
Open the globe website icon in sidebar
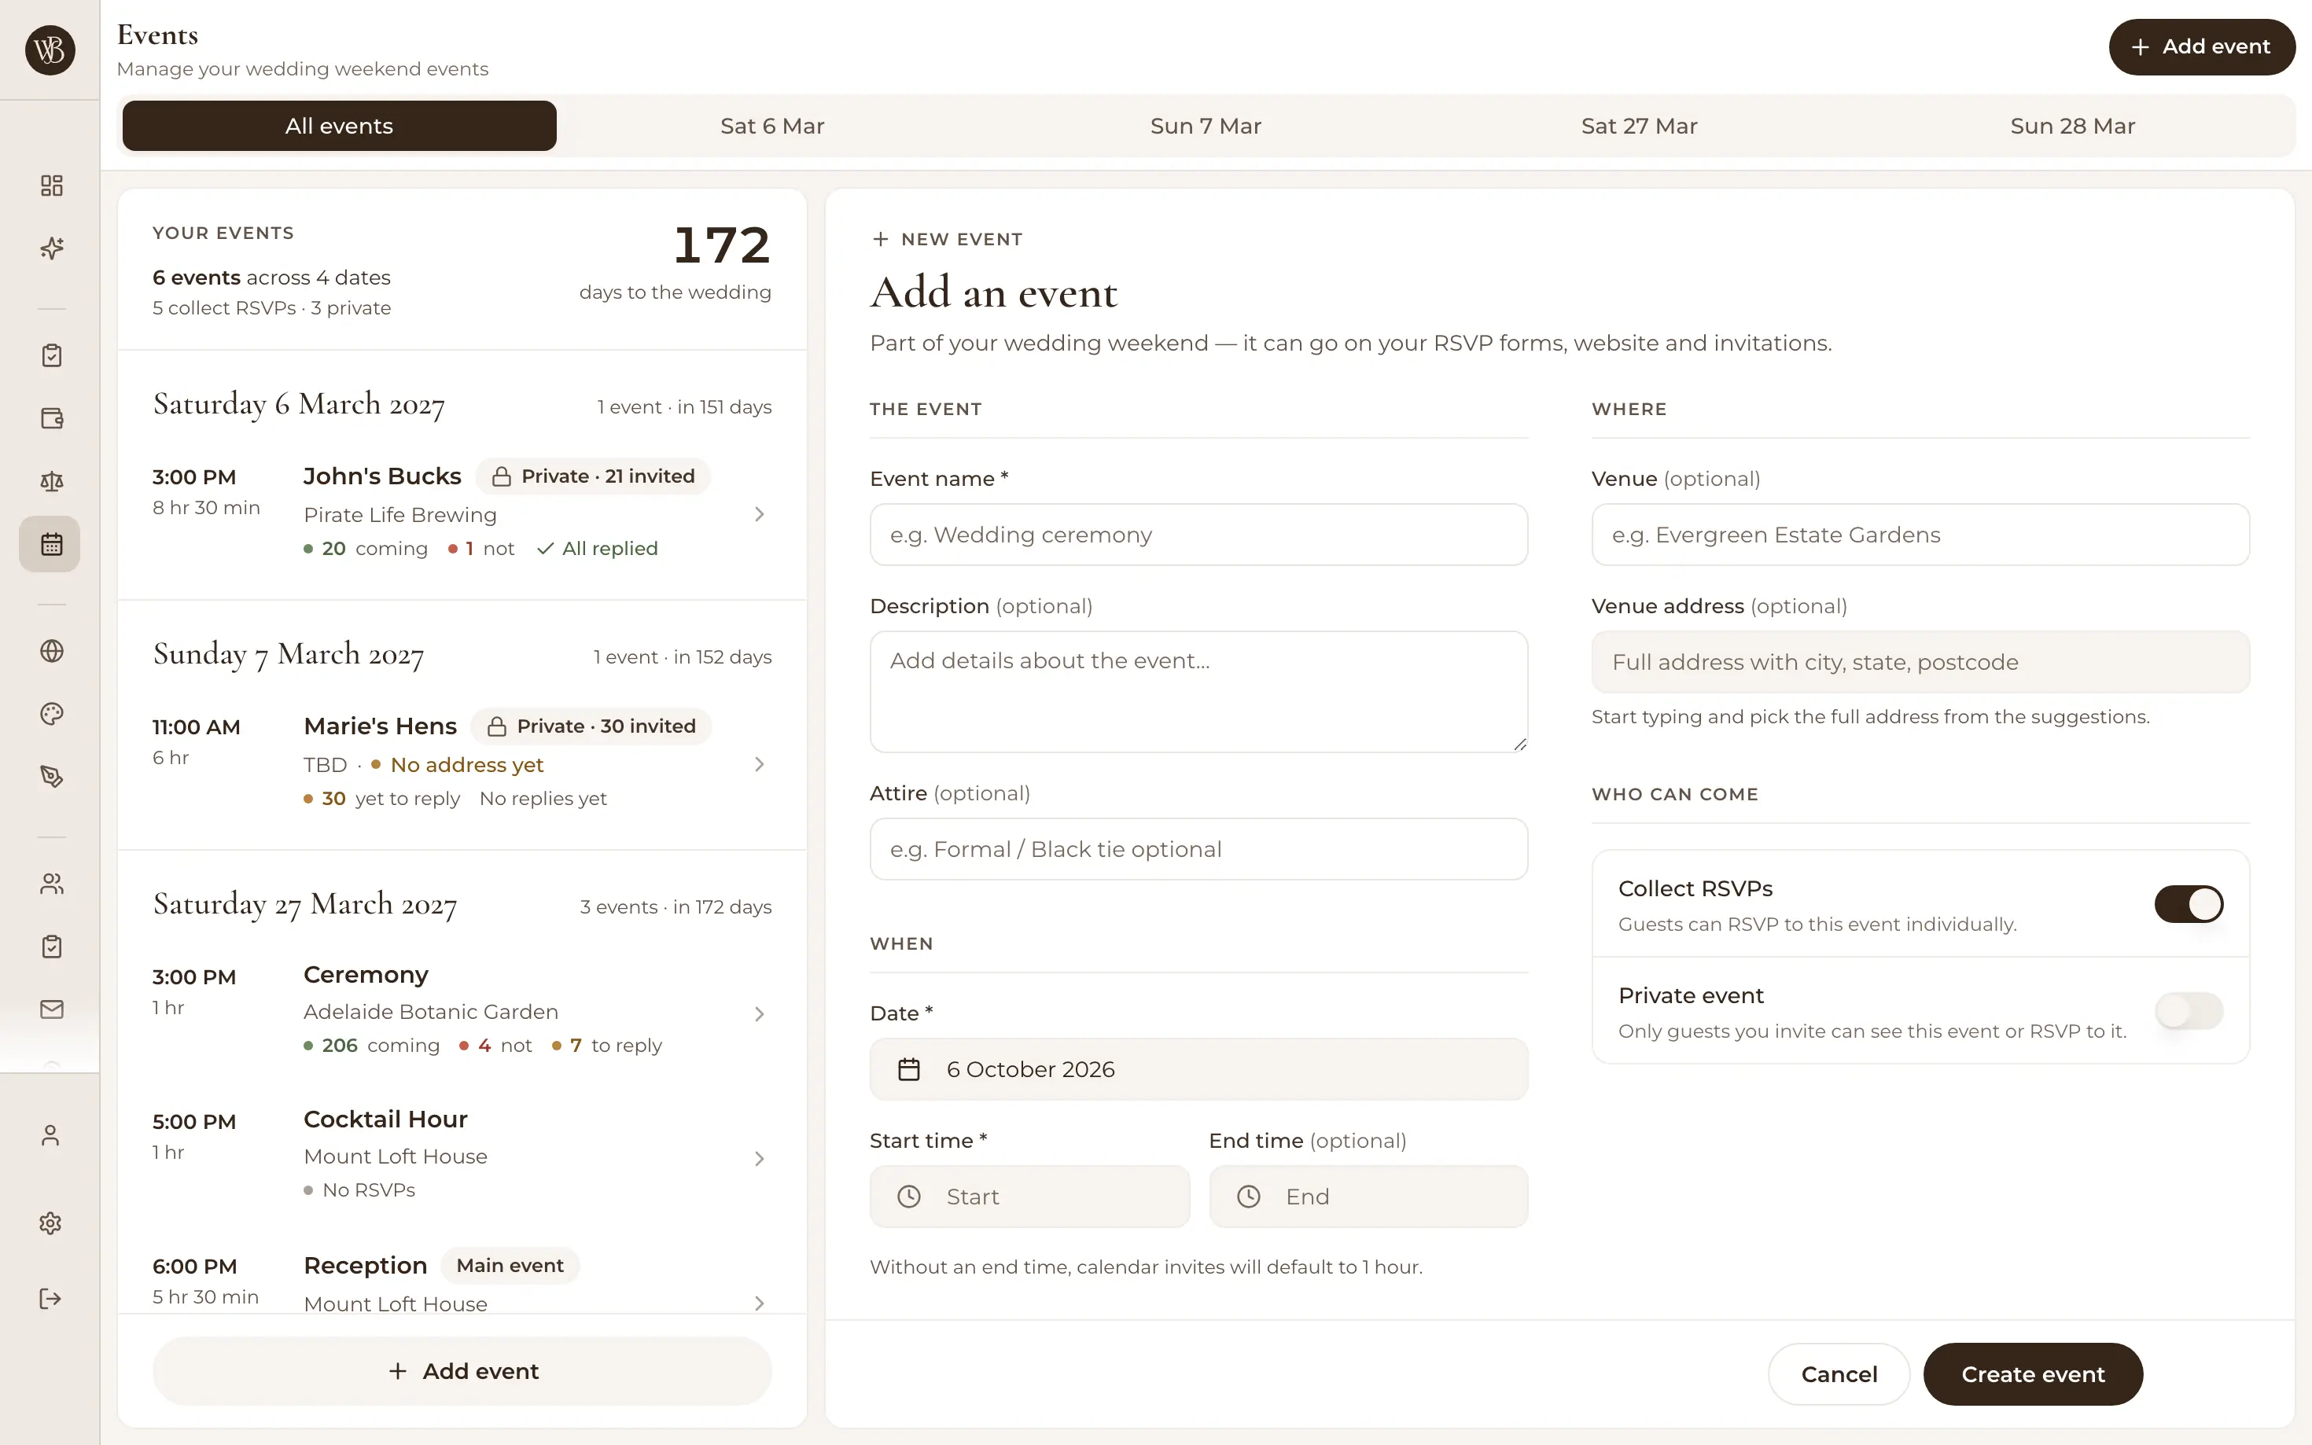pos(52,651)
